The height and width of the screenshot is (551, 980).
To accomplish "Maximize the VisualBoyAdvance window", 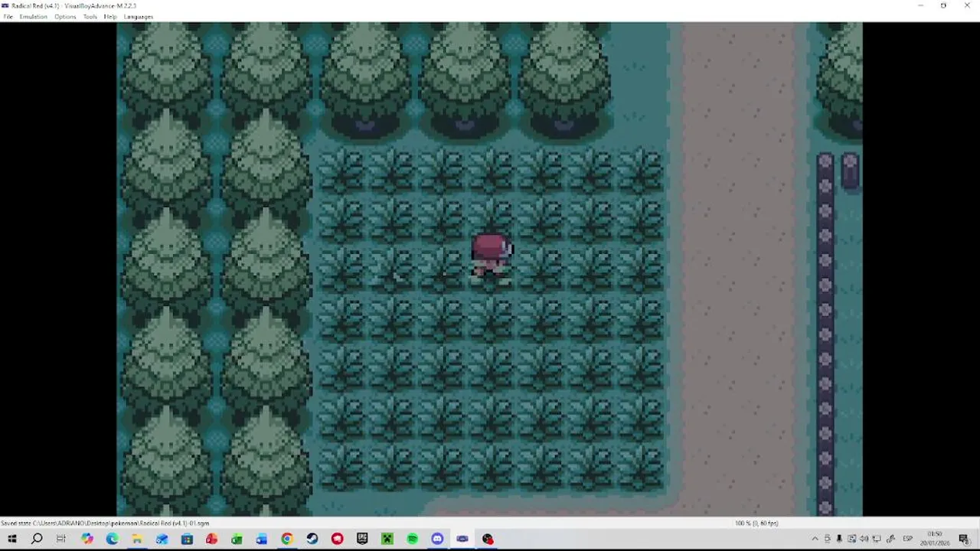I will (x=943, y=5).
